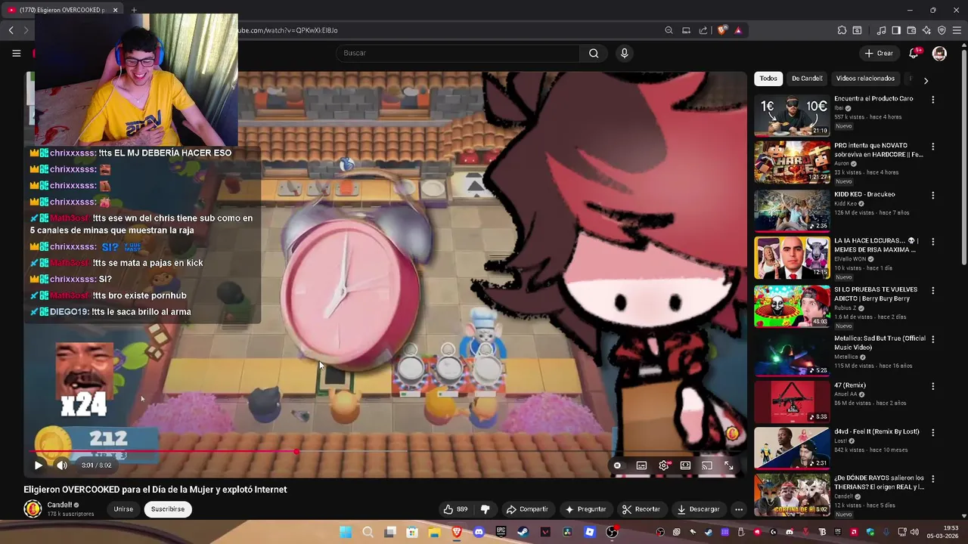Open Brave Rewards triangle icon

click(x=738, y=30)
